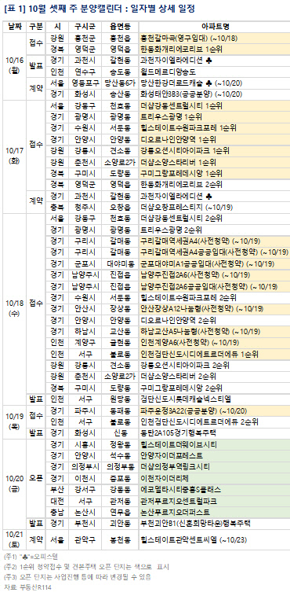Click '인천계양A6(사전청약) (~10/19)' entry
Viewport: 290px width, 596px height.
click(x=189, y=343)
